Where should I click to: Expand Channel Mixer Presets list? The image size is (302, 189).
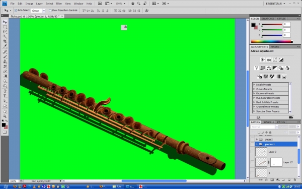point(254,107)
